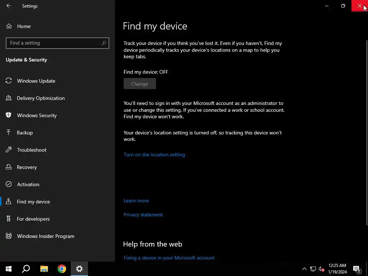368x276 pixels.
Task: Launch Google Chrome from the taskbar
Action: click(62, 269)
